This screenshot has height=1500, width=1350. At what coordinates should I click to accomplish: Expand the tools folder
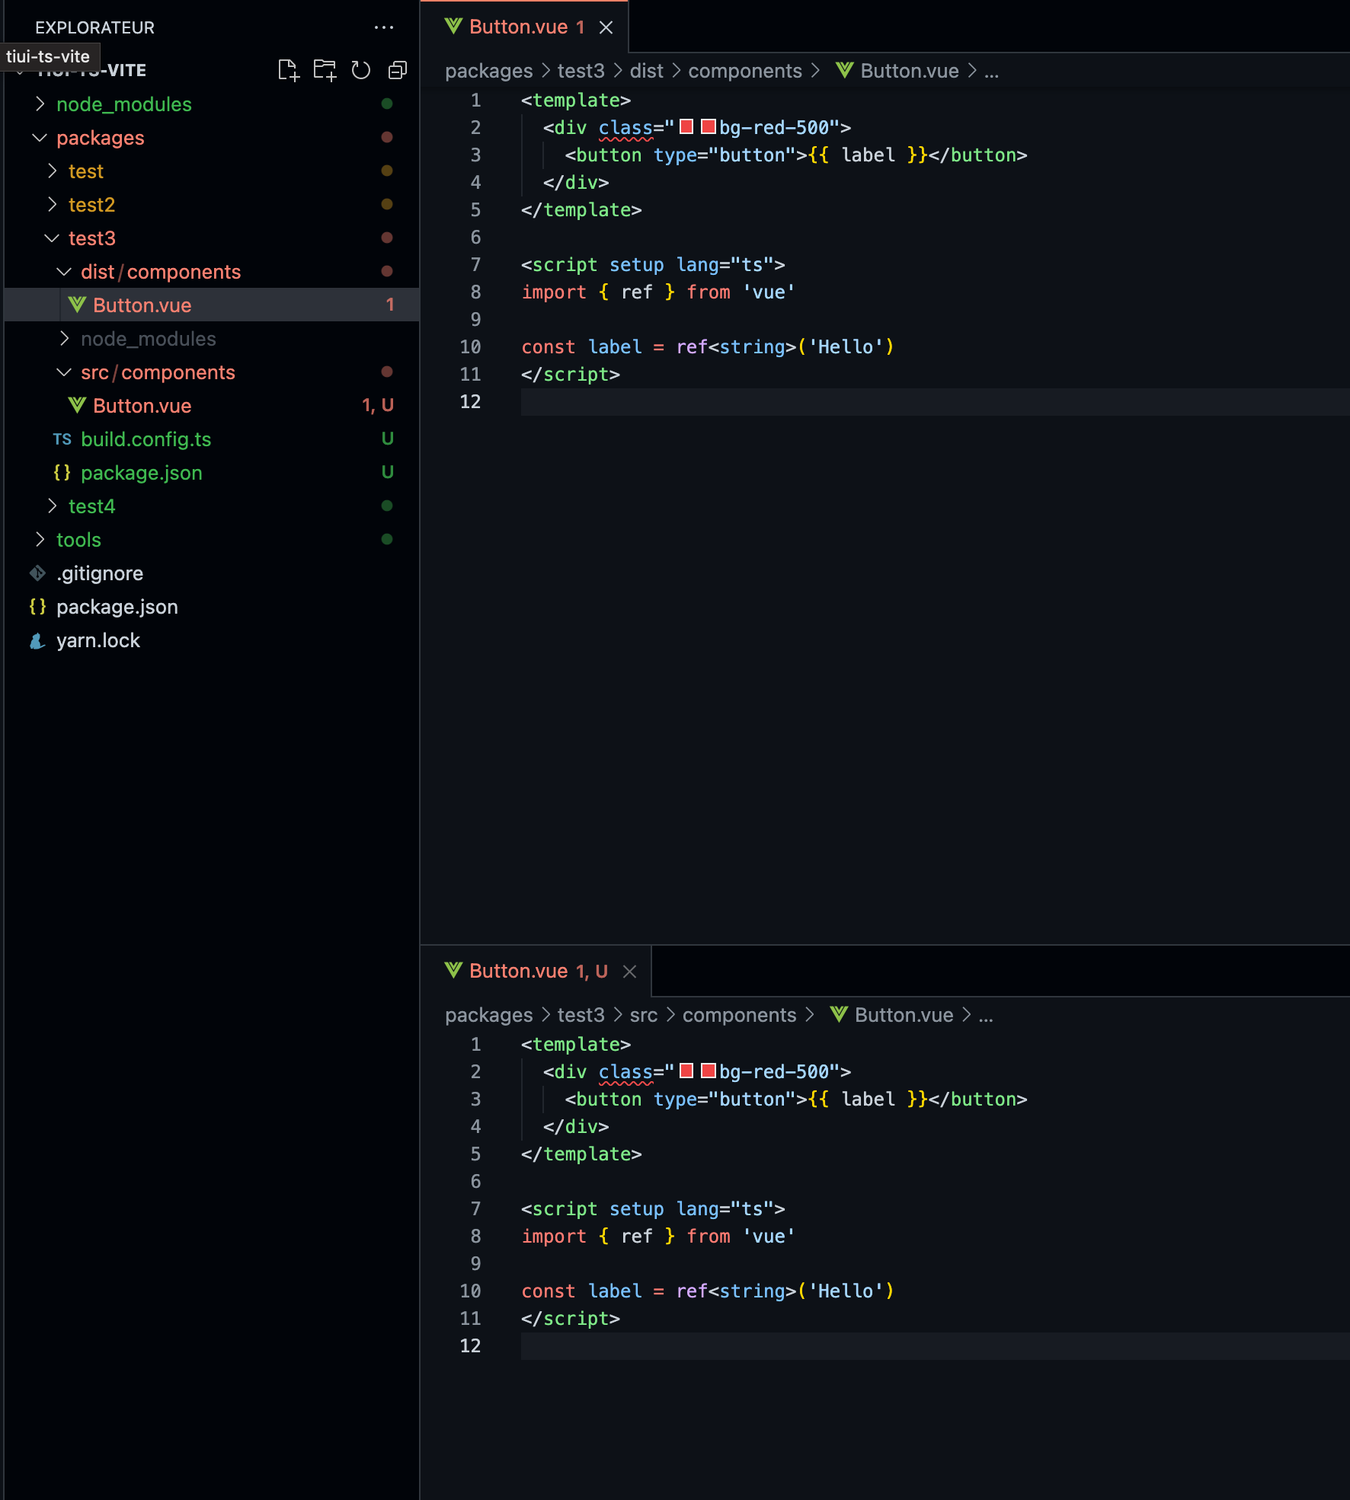coord(212,540)
